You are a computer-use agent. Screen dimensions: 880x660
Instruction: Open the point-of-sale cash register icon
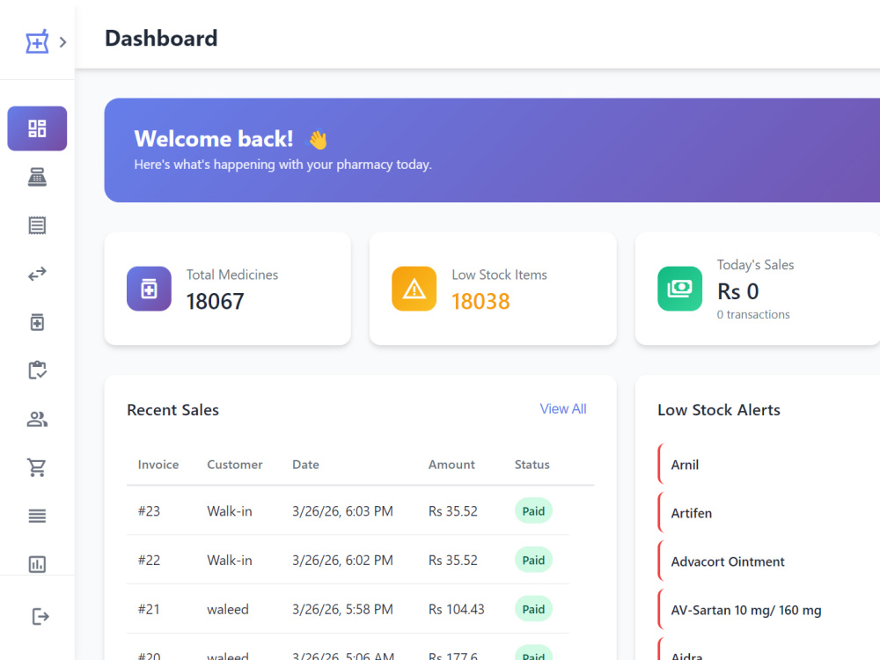coord(37,177)
